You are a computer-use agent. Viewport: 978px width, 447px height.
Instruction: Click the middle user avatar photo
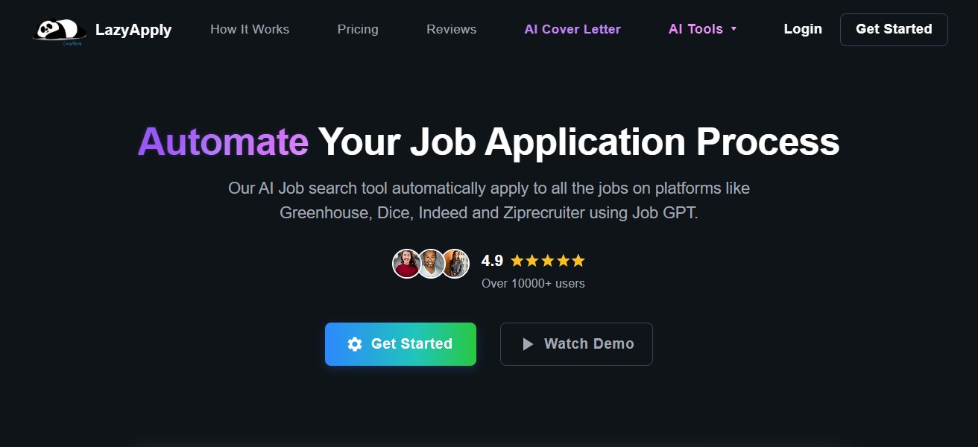(x=431, y=264)
